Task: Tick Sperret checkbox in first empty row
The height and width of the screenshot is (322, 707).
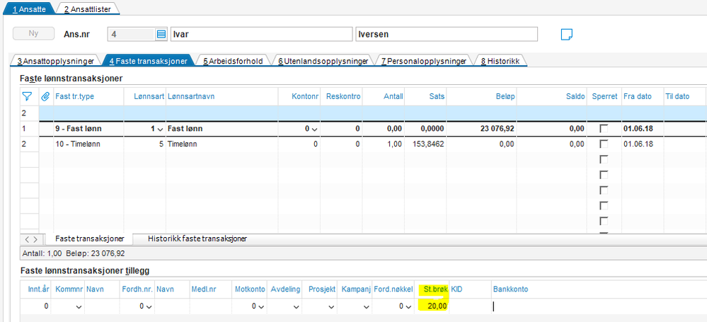Action: point(603,160)
